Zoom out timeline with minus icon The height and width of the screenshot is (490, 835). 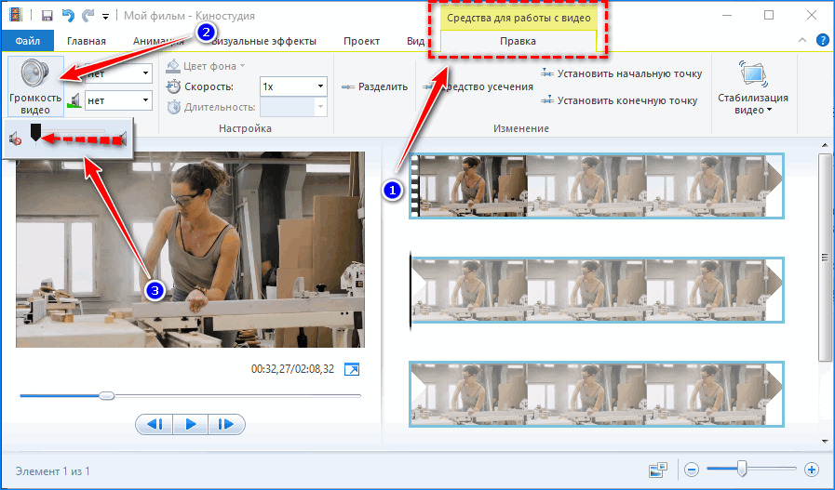coord(693,470)
